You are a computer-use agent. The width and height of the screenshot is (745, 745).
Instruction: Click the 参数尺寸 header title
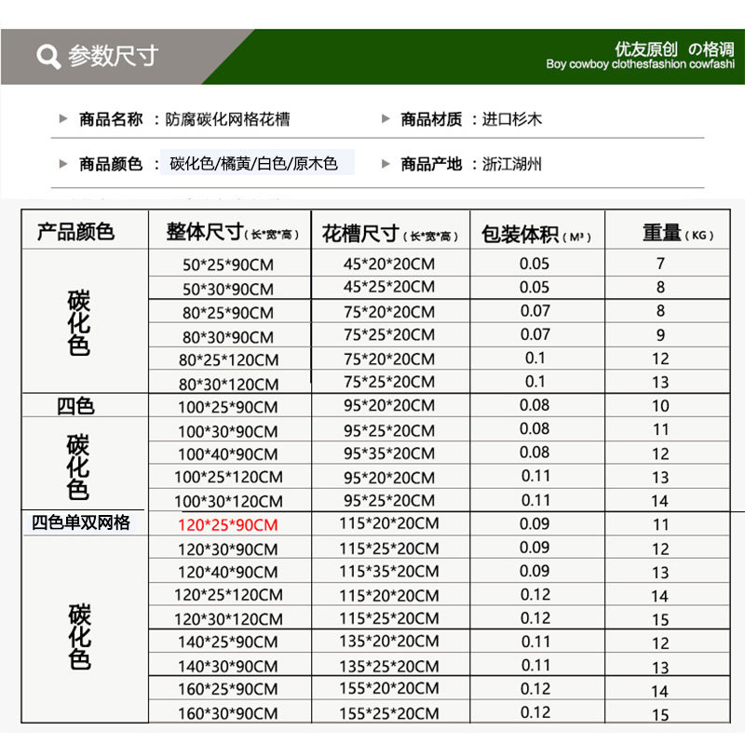(113, 56)
